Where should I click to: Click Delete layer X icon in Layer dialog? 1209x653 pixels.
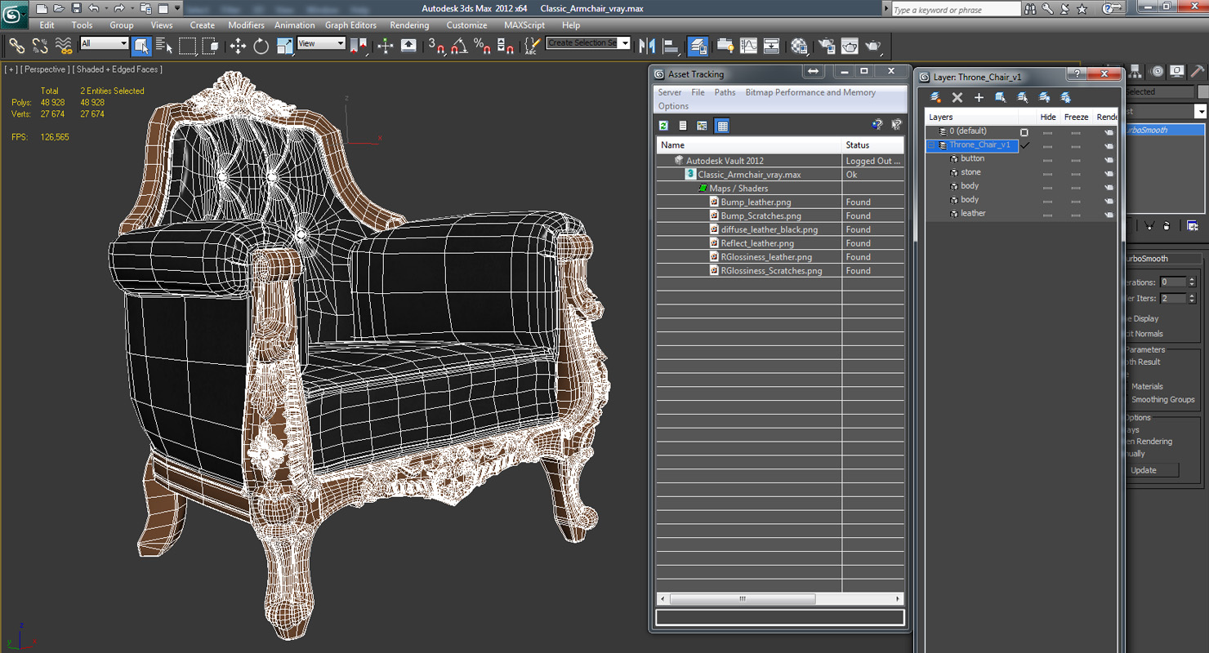957,97
